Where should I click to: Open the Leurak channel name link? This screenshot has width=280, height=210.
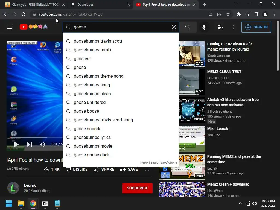click(x=30, y=185)
